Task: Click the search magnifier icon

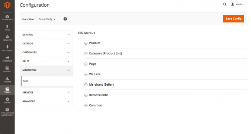Action: click(225, 4)
